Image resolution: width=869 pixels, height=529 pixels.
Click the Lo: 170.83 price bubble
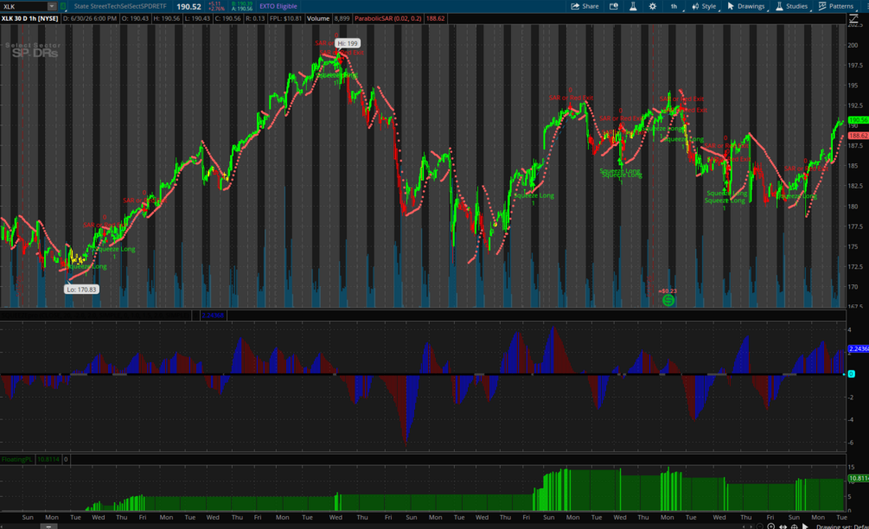pyautogui.click(x=81, y=290)
